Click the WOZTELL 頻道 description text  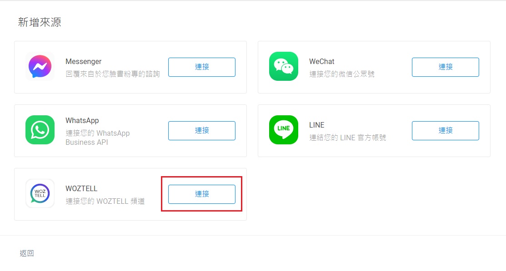[x=105, y=201]
